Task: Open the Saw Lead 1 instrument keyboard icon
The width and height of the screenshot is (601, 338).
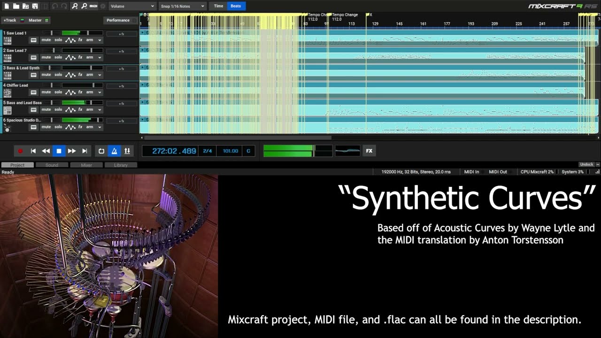Action: tap(33, 40)
